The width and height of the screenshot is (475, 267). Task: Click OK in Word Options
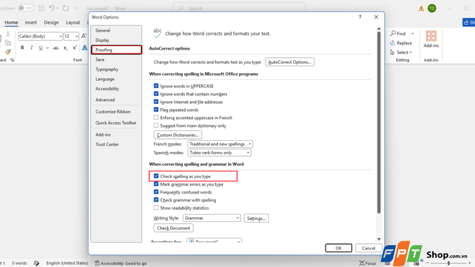tap(338, 248)
